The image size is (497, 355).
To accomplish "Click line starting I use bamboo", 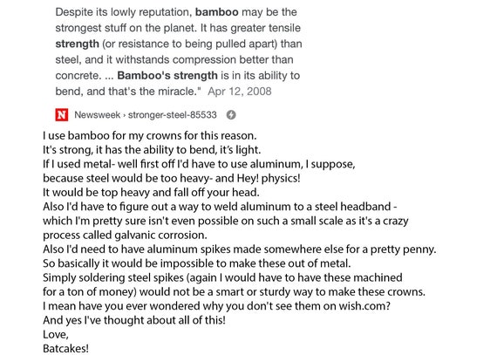I will tap(150, 136).
